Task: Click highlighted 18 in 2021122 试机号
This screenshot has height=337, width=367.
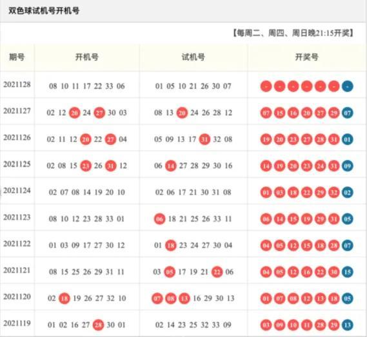Action: click(x=171, y=246)
